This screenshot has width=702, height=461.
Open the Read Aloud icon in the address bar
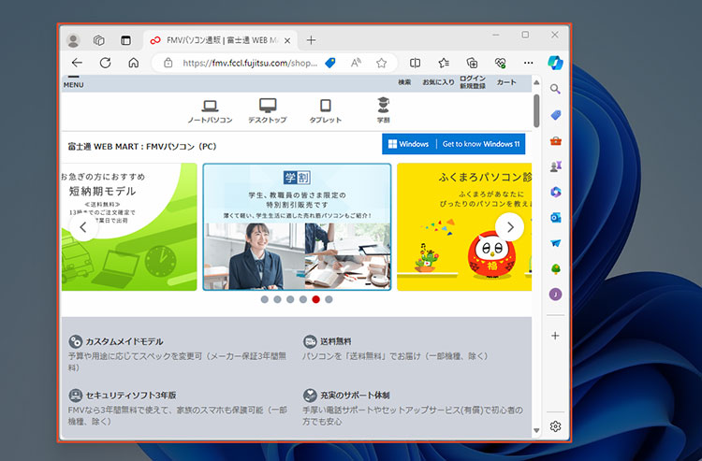point(356,63)
